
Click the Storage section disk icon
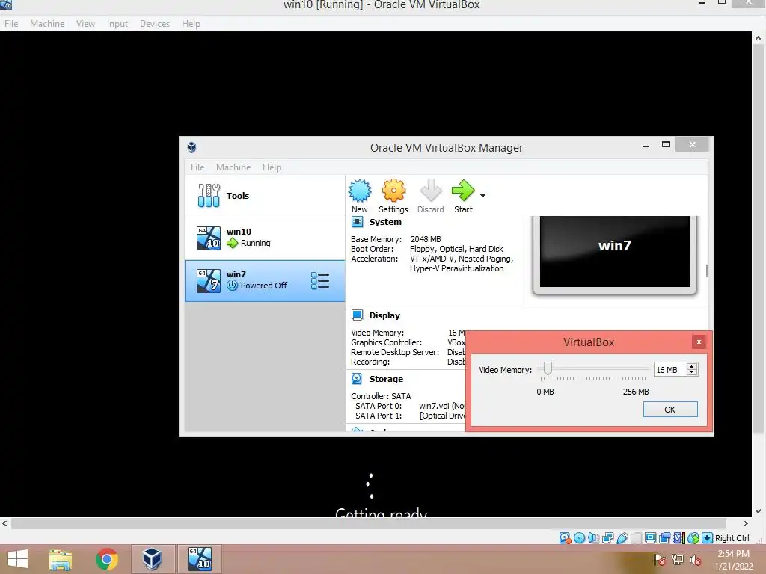tap(357, 379)
